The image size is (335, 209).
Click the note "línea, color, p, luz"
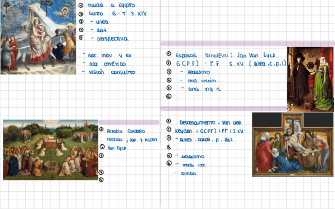204,140
